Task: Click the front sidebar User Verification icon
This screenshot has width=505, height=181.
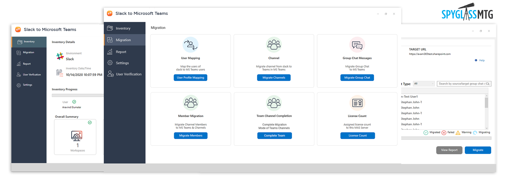Action: tap(110, 74)
